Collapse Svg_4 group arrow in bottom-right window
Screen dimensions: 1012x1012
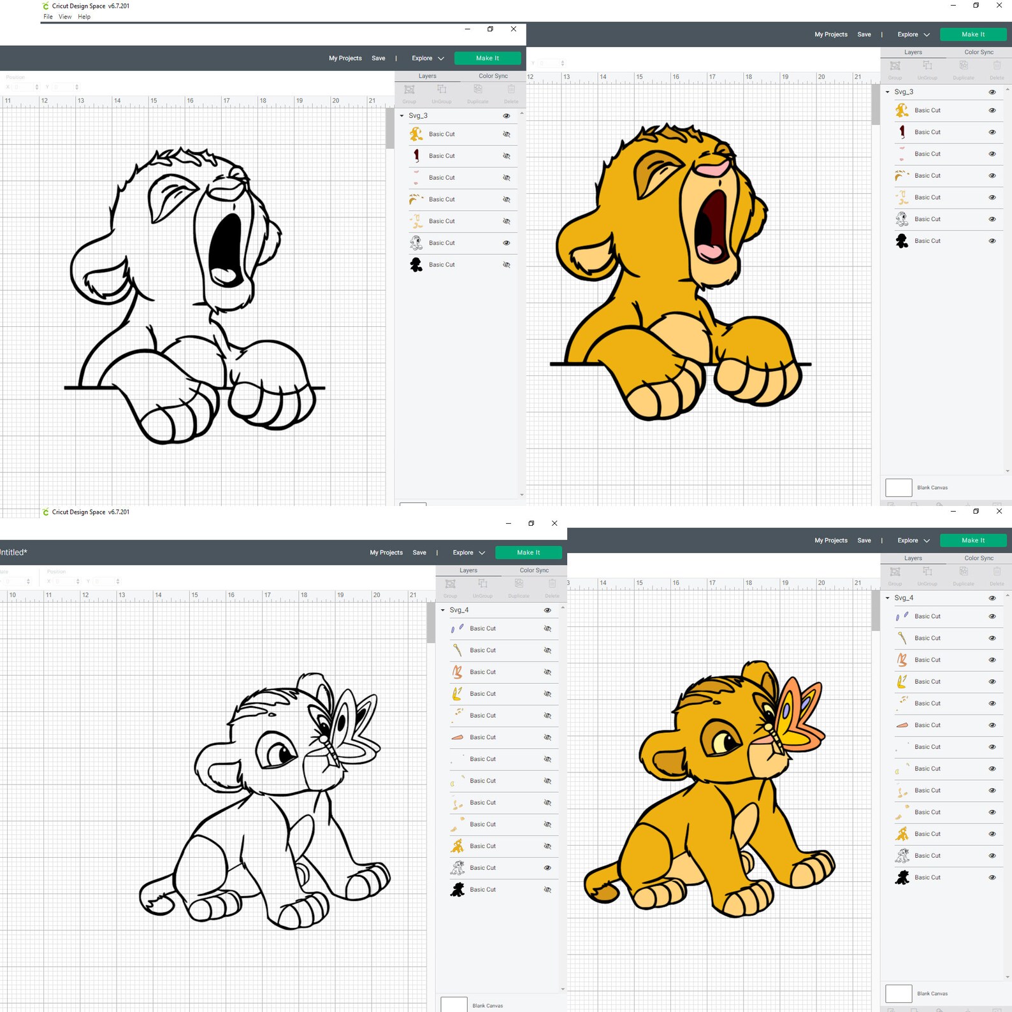(x=887, y=598)
